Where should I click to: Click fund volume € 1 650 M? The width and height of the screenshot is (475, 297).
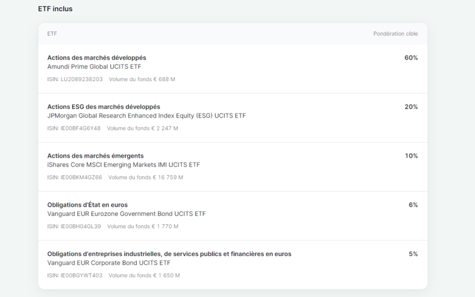click(x=144, y=276)
